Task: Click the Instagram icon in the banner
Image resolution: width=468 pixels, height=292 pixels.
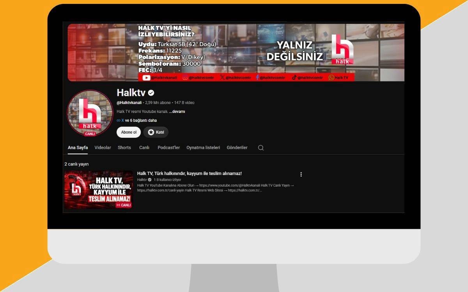Action: (x=185, y=77)
